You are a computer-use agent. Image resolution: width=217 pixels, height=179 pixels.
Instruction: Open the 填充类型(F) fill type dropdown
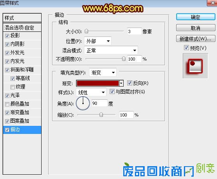pyautogui.click(x=103, y=72)
